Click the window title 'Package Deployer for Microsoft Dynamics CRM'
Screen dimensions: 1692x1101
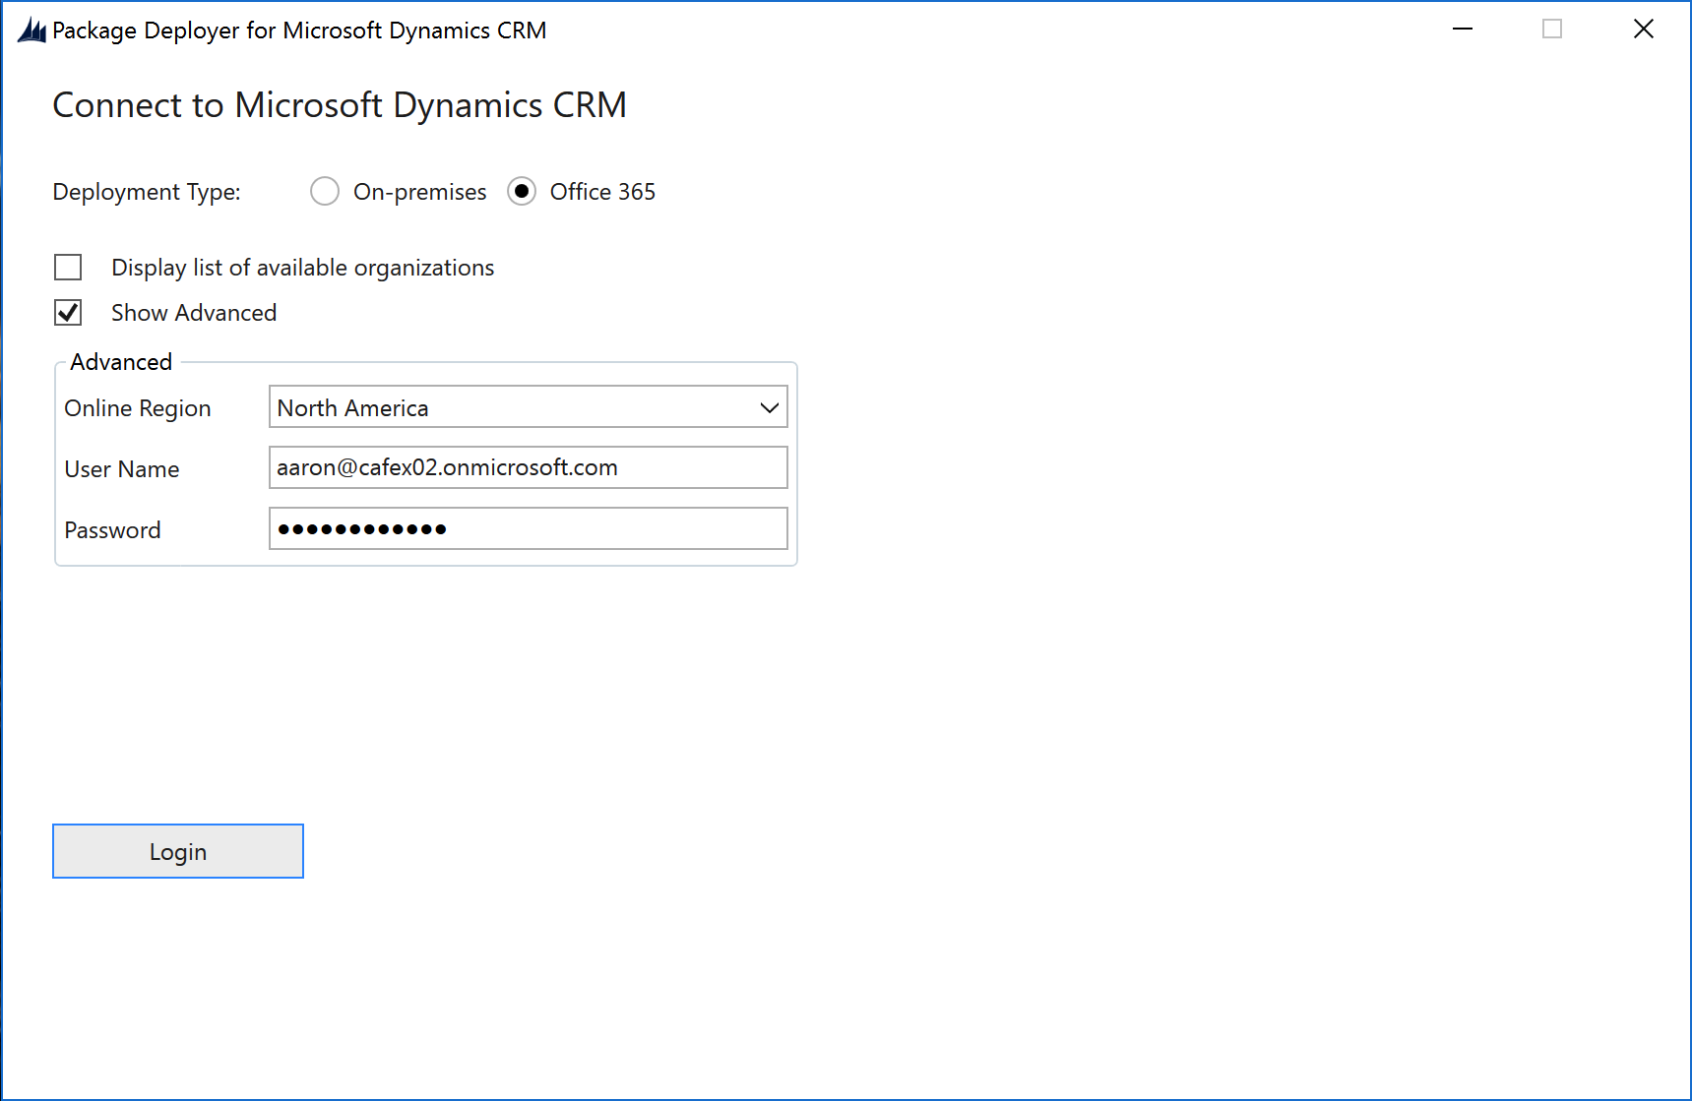[299, 31]
